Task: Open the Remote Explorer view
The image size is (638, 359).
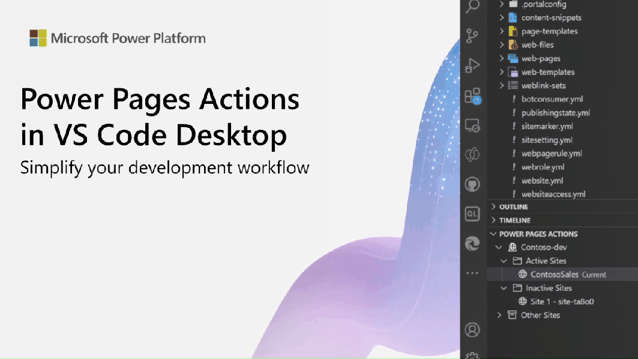Action: click(x=473, y=125)
